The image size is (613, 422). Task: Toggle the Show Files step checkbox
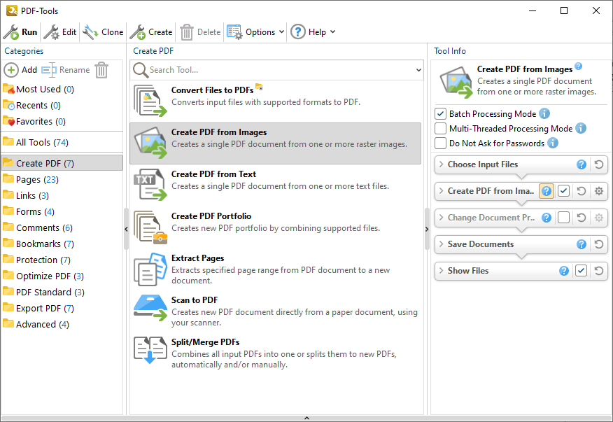pyautogui.click(x=581, y=271)
